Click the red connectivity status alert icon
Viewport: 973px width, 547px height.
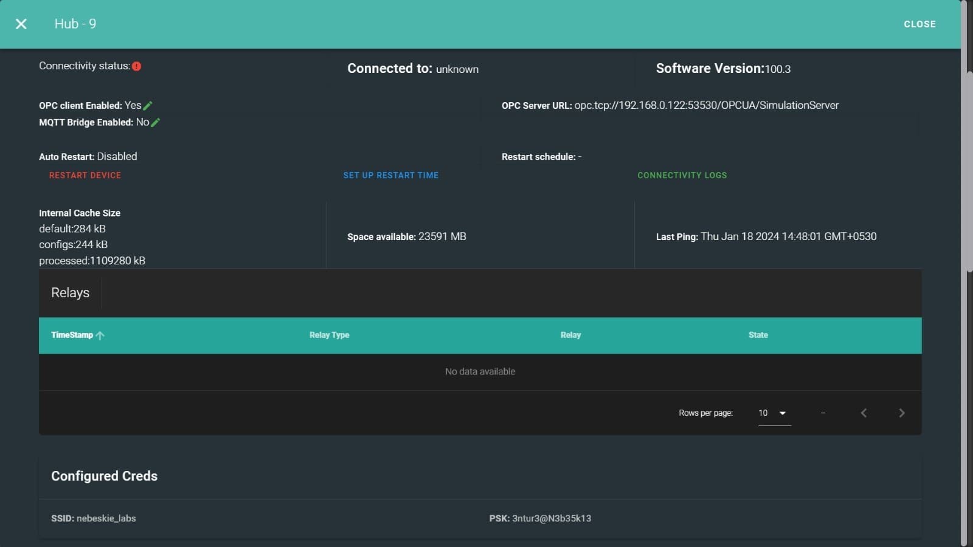pos(137,66)
